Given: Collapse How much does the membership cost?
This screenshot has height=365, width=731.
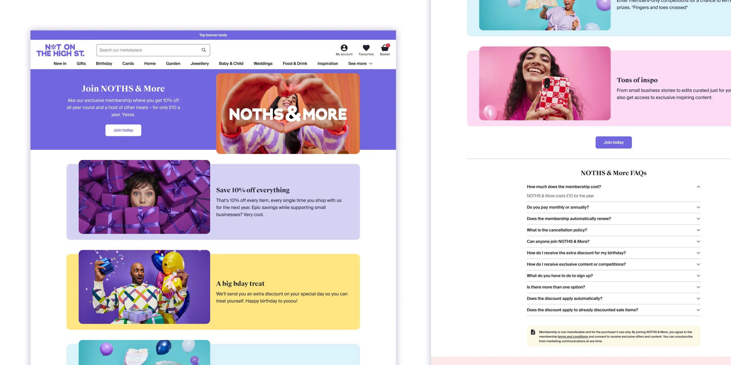Looking at the screenshot, I should point(614,187).
